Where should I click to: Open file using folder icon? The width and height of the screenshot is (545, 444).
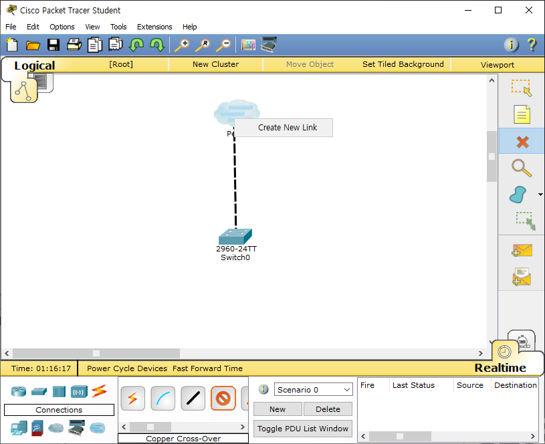pyautogui.click(x=33, y=45)
